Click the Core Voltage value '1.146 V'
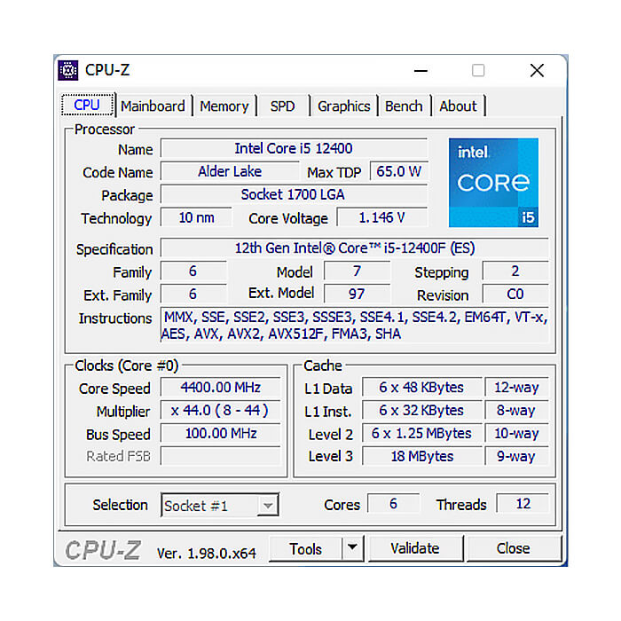Viewport: 621px width, 621px height. coord(381,217)
